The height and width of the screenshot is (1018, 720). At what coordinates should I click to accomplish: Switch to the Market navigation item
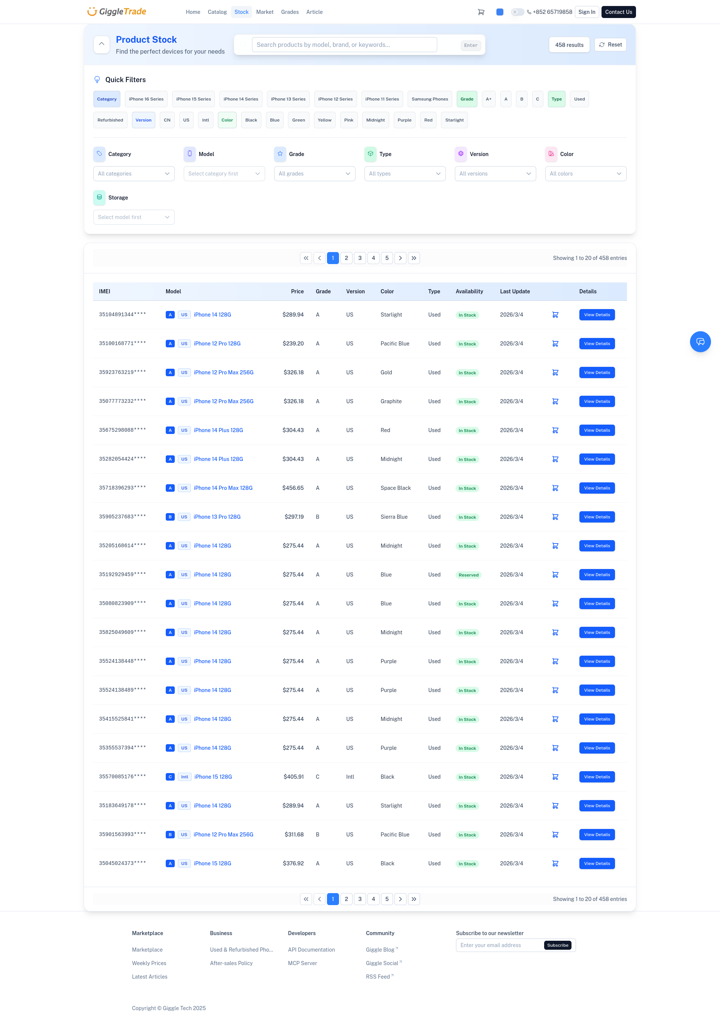pos(265,12)
